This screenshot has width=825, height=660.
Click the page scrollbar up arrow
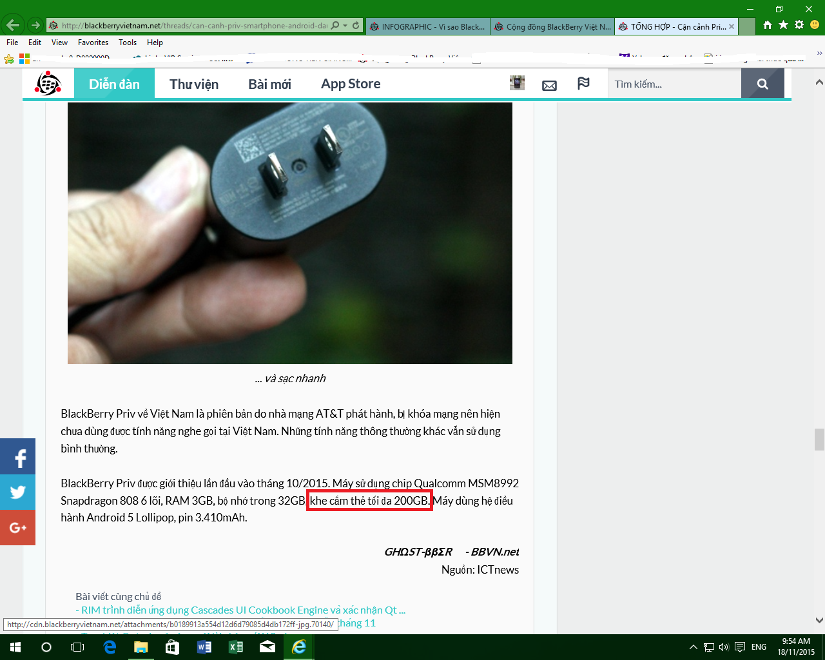819,82
